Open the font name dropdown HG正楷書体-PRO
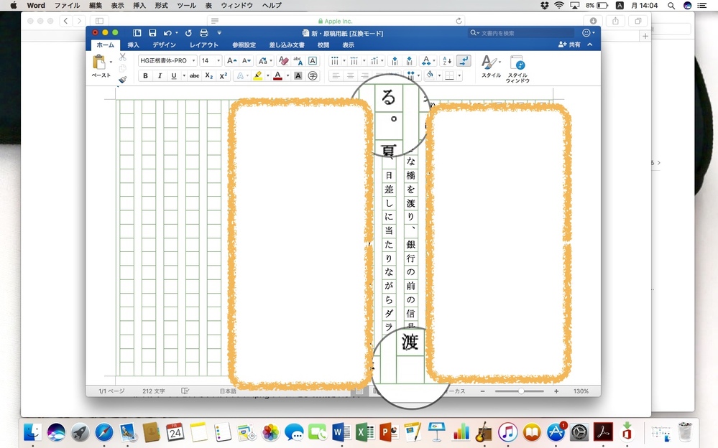 tap(167, 61)
